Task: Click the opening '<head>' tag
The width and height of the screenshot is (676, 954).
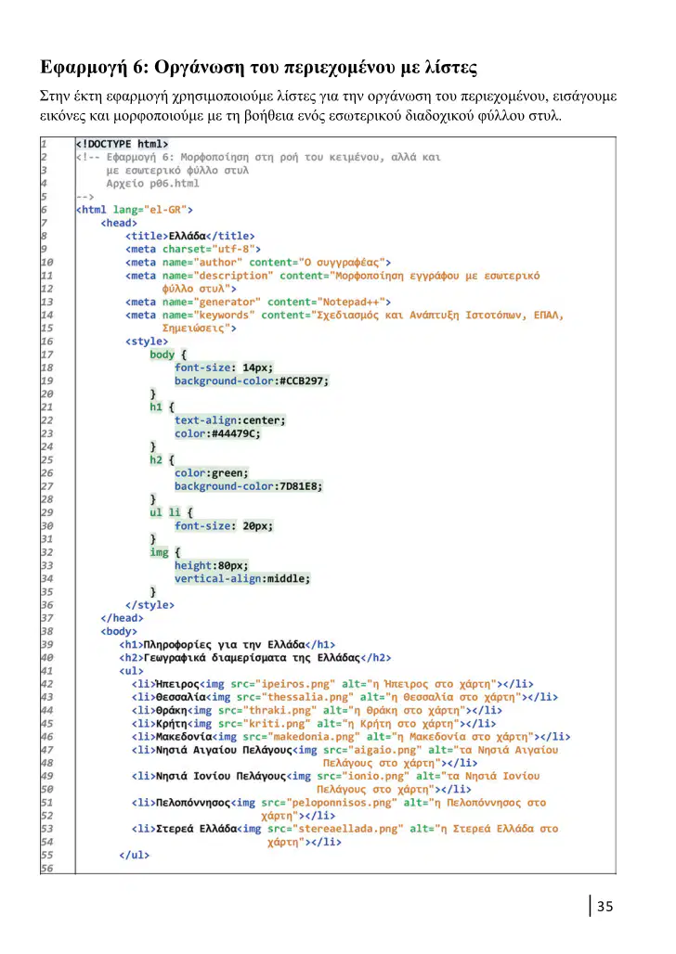Action: [x=119, y=224]
